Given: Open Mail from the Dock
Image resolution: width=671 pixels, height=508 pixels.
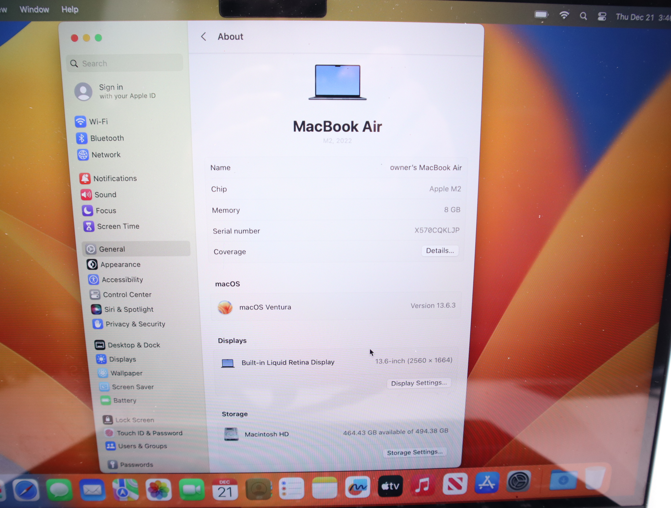Looking at the screenshot, I should tap(92, 490).
